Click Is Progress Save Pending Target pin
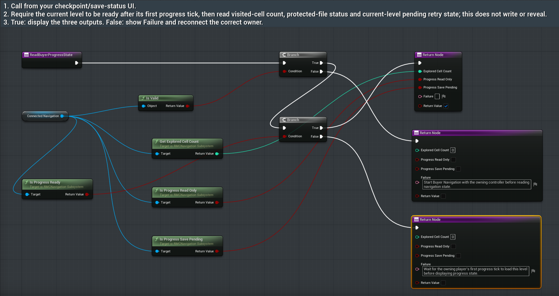559x296 pixels. point(157,251)
